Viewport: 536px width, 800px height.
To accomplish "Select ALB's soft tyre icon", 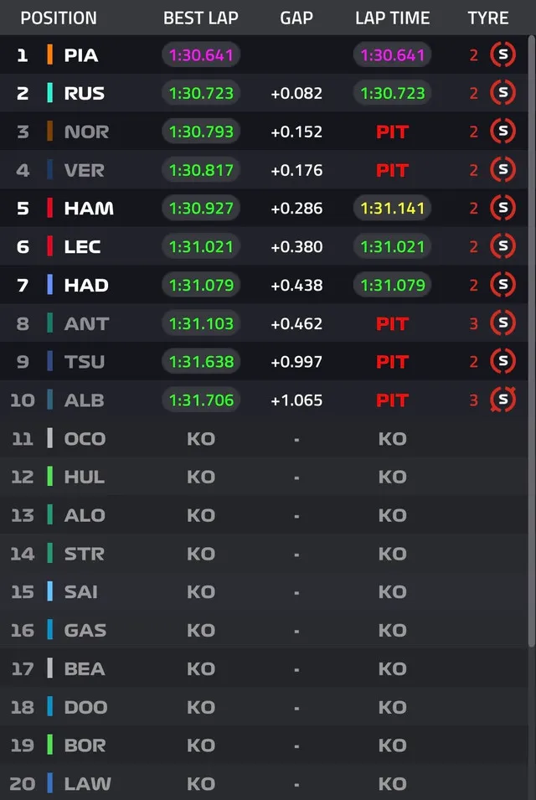I will [x=502, y=400].
